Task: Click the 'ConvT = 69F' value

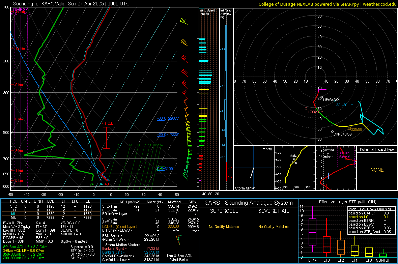Action: [46, 230]
